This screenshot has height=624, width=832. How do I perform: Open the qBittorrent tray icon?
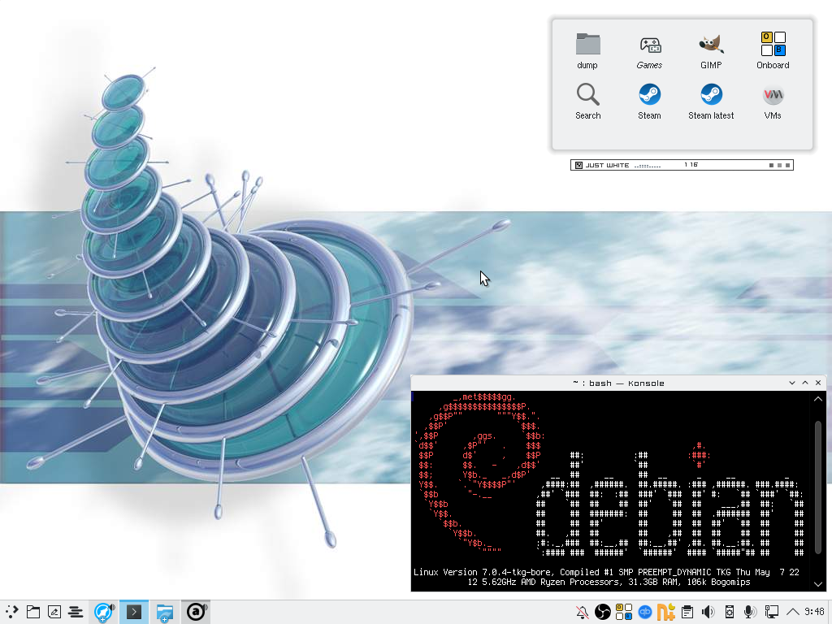pos(645,612)
